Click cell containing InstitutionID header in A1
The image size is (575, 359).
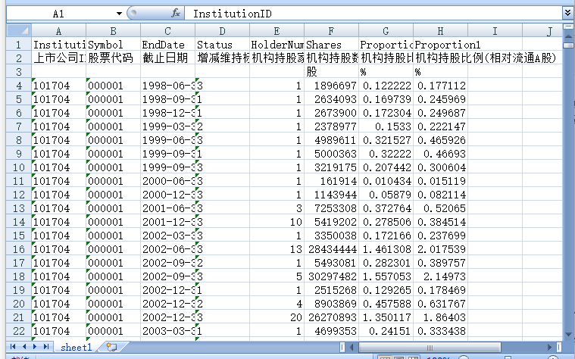tap(58, 45)
